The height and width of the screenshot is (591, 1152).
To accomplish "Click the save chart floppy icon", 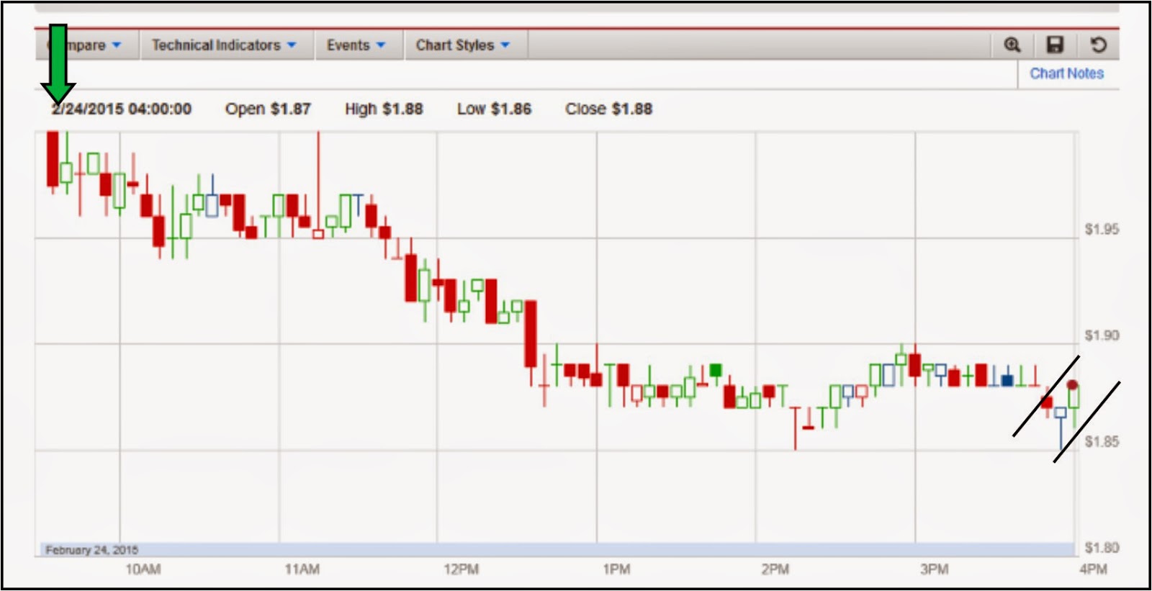I will click(x=1055, y=45).
